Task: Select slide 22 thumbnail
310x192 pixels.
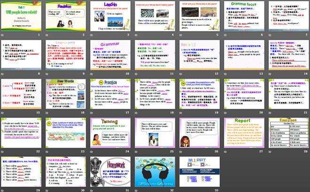Action: tap(21, 133)
